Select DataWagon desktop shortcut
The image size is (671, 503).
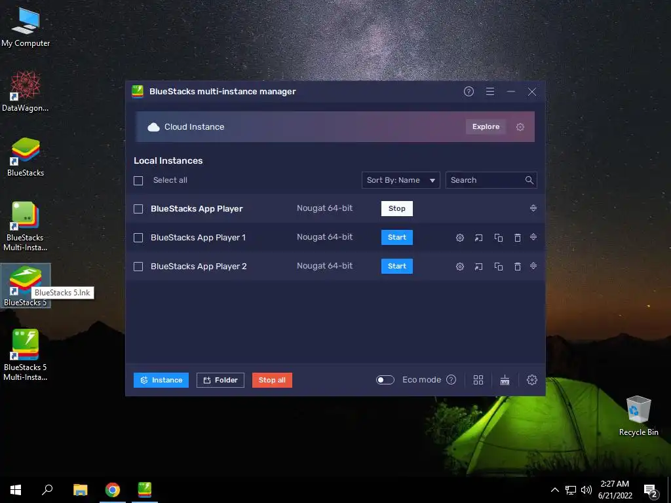(26, 92)
